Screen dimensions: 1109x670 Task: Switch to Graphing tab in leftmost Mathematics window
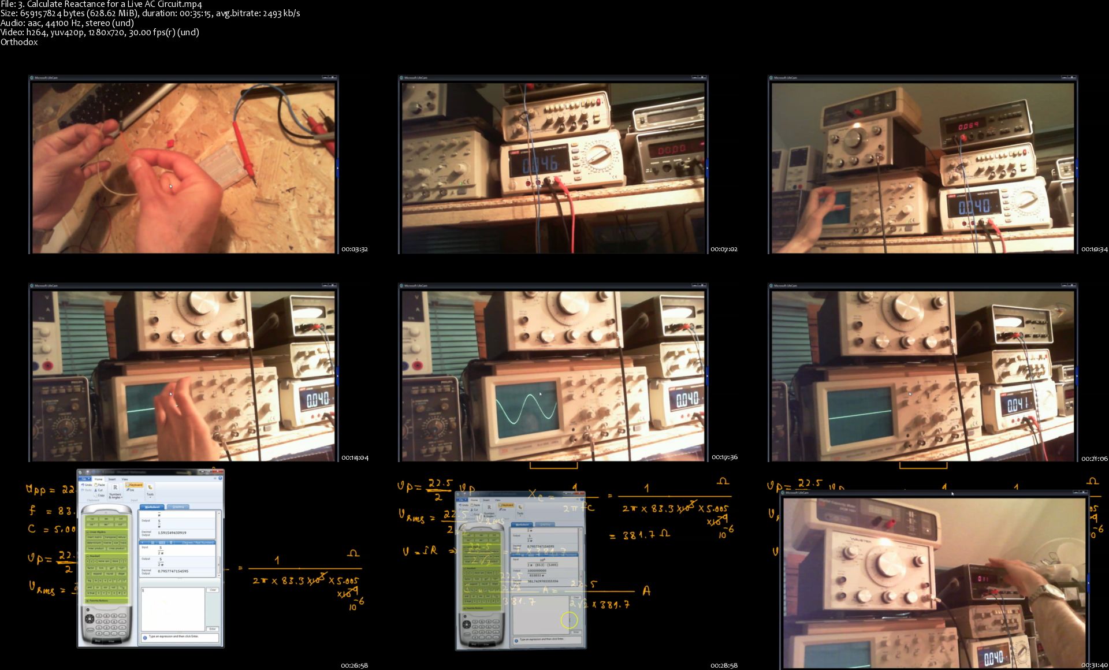point(178,507)
